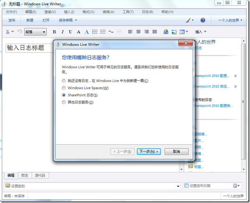Remove the first sharepoint 2010 draft entry
Screen dimensions: 250x203
click(235, 76)
